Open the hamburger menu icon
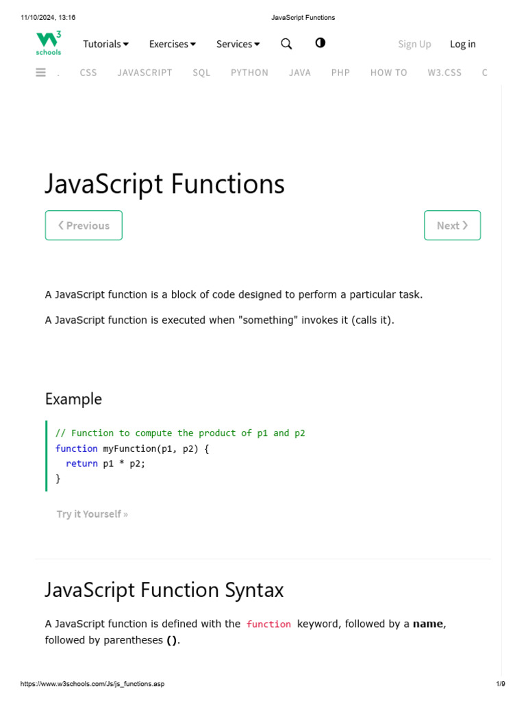Viewport: 526px width, 701px height. pos(40,72)
